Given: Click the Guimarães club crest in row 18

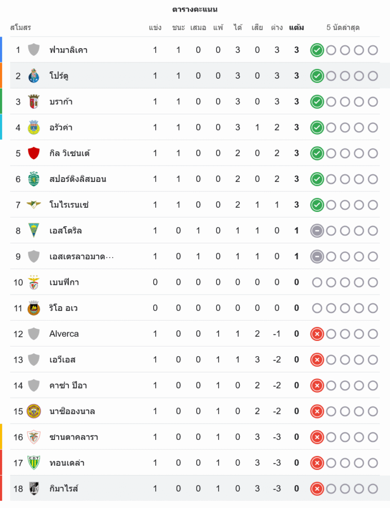Looking at the screenshot, I should click(x=34, y=489).
